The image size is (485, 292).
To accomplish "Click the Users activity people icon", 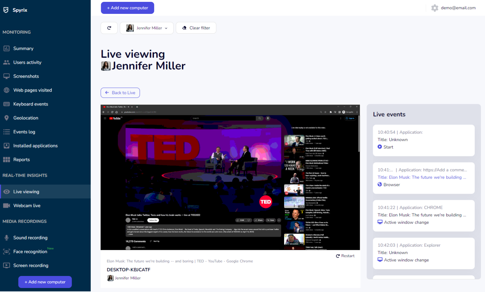I will point(6,62).
